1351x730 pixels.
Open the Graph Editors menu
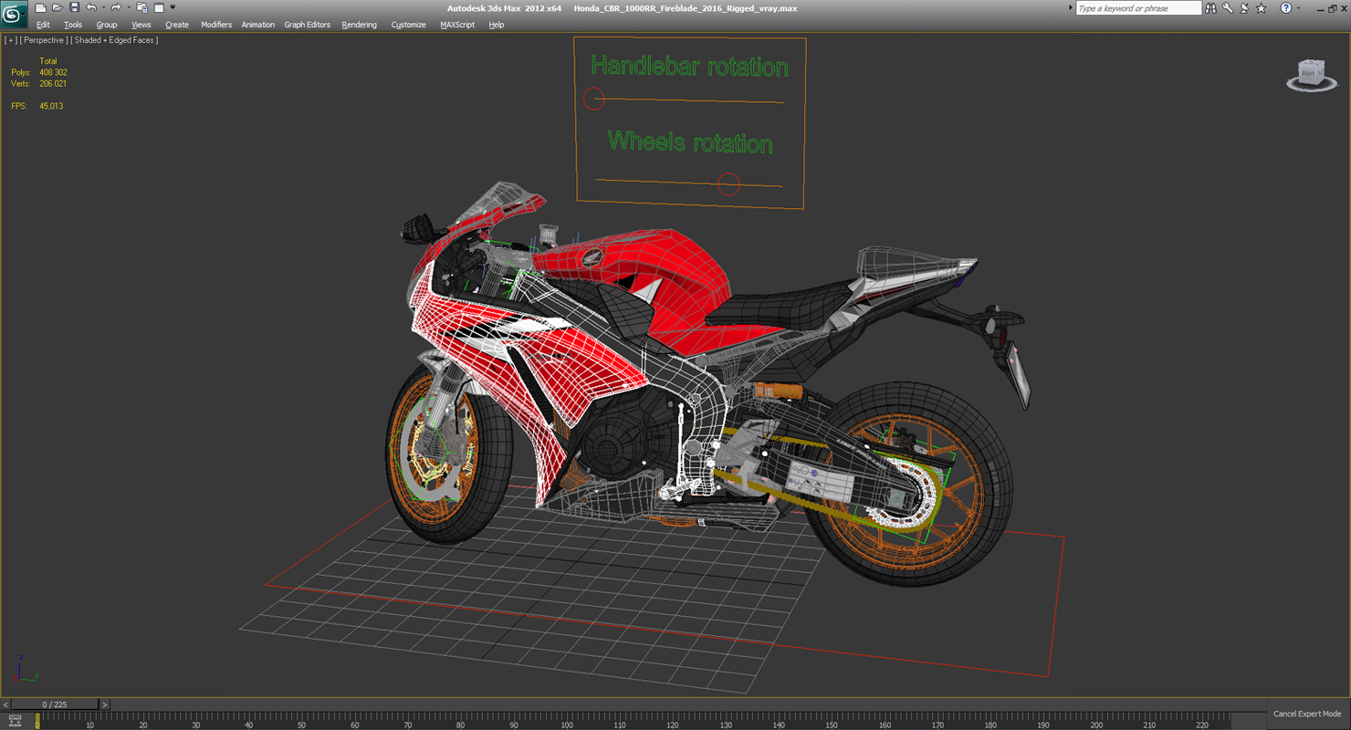pyautogui.click(x=308, y=25)
